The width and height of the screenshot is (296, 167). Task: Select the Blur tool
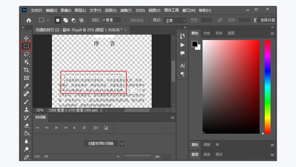(26, 141)
